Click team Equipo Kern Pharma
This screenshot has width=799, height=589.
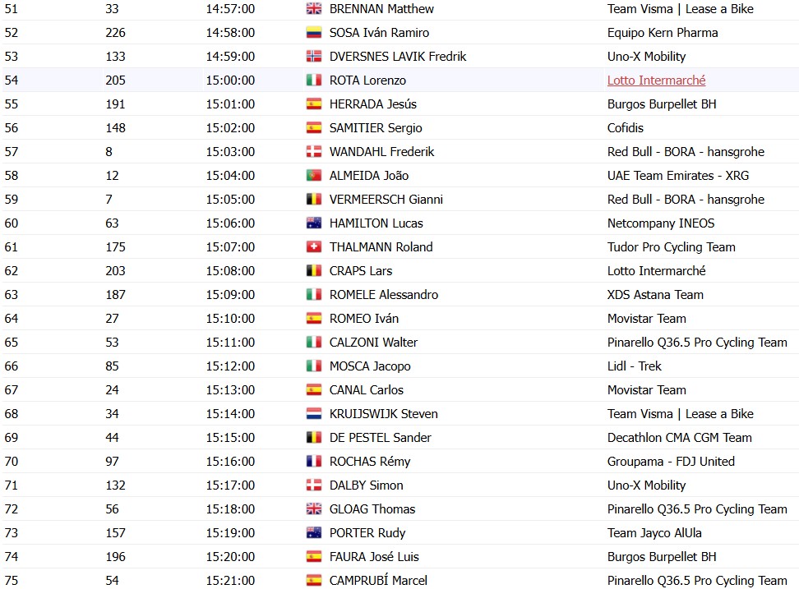click(x=663, y=33)
